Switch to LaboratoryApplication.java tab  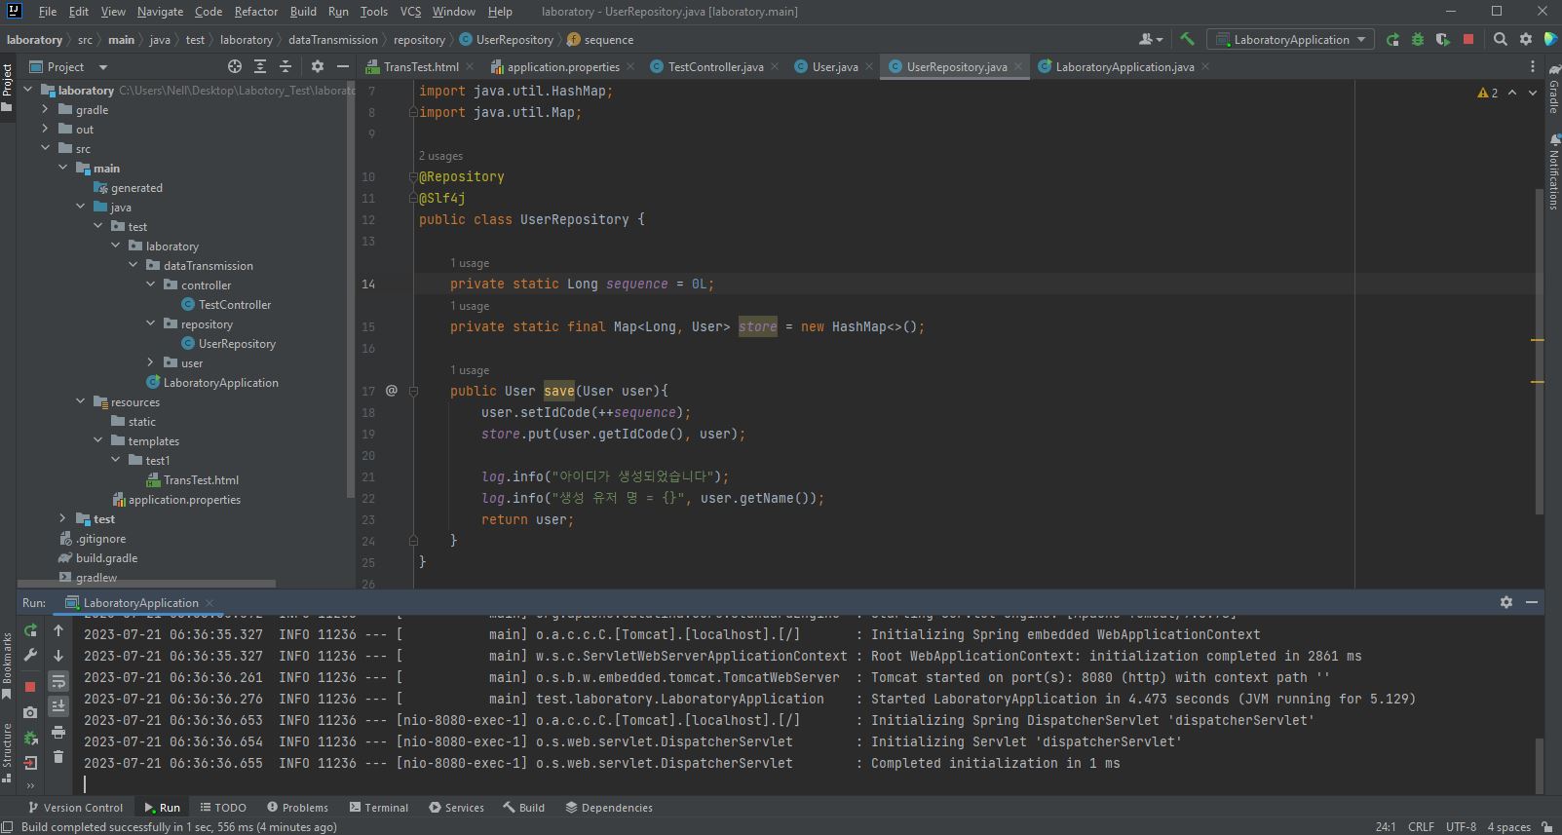point(1124,66)
